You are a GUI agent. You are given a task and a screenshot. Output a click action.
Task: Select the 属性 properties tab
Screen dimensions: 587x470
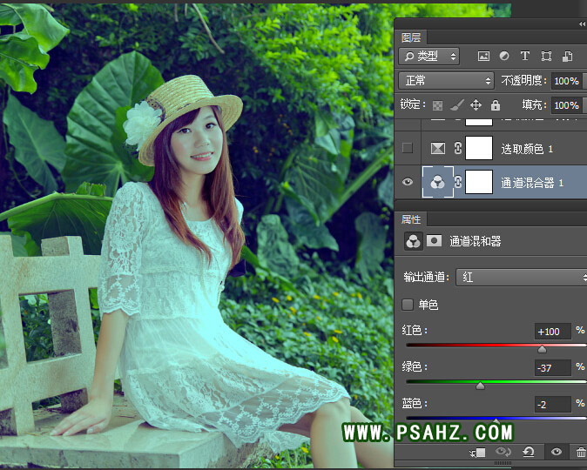pyautogui.click(x=411, y=219)
